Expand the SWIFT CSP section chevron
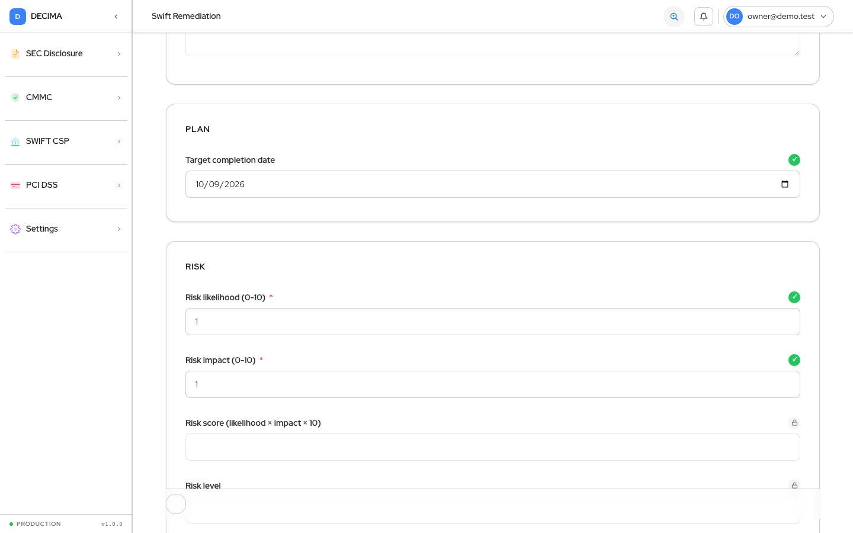 119,142
